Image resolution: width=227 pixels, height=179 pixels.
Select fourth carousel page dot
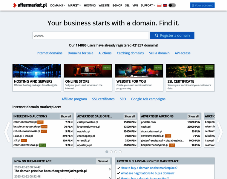120,152
